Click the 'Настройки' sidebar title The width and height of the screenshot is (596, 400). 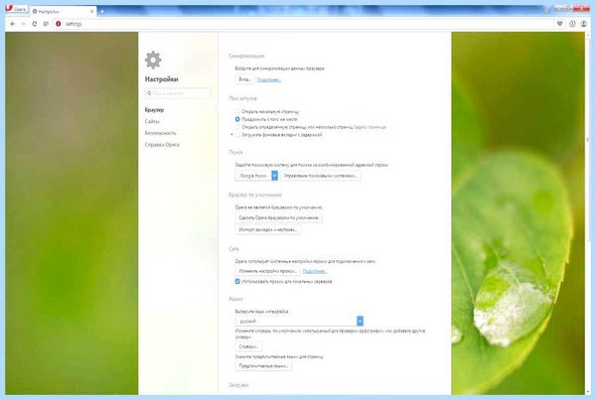(x=161, y=79)
